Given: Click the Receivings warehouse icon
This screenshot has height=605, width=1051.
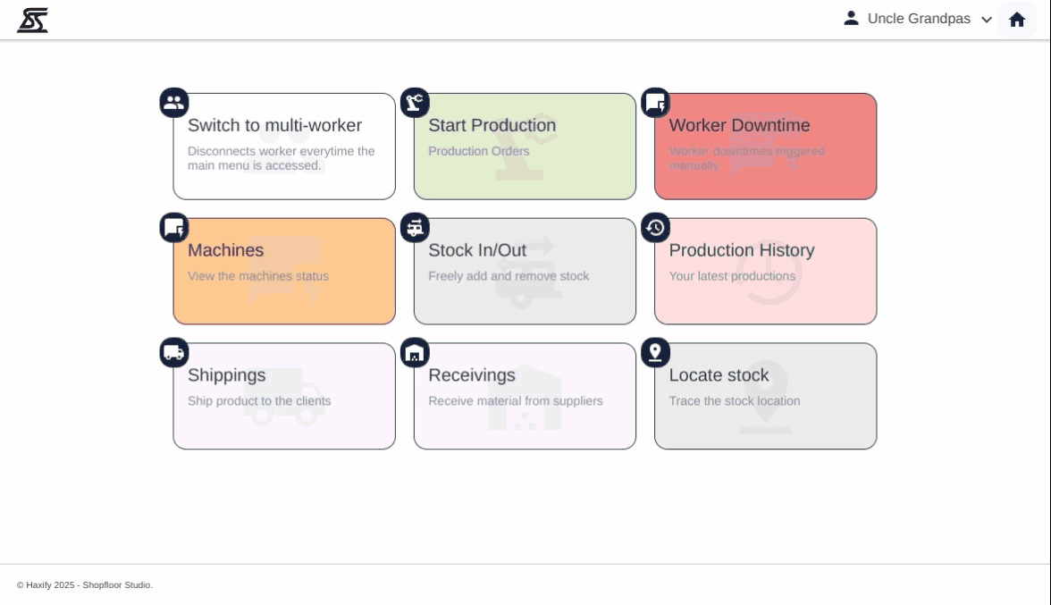Looking at the screenshot, I should coord(415,352).
